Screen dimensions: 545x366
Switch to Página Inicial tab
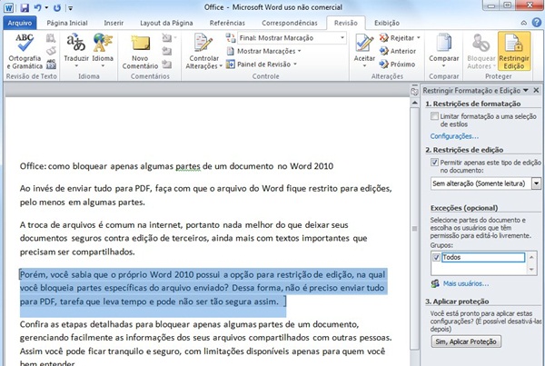tap(67, 23)
